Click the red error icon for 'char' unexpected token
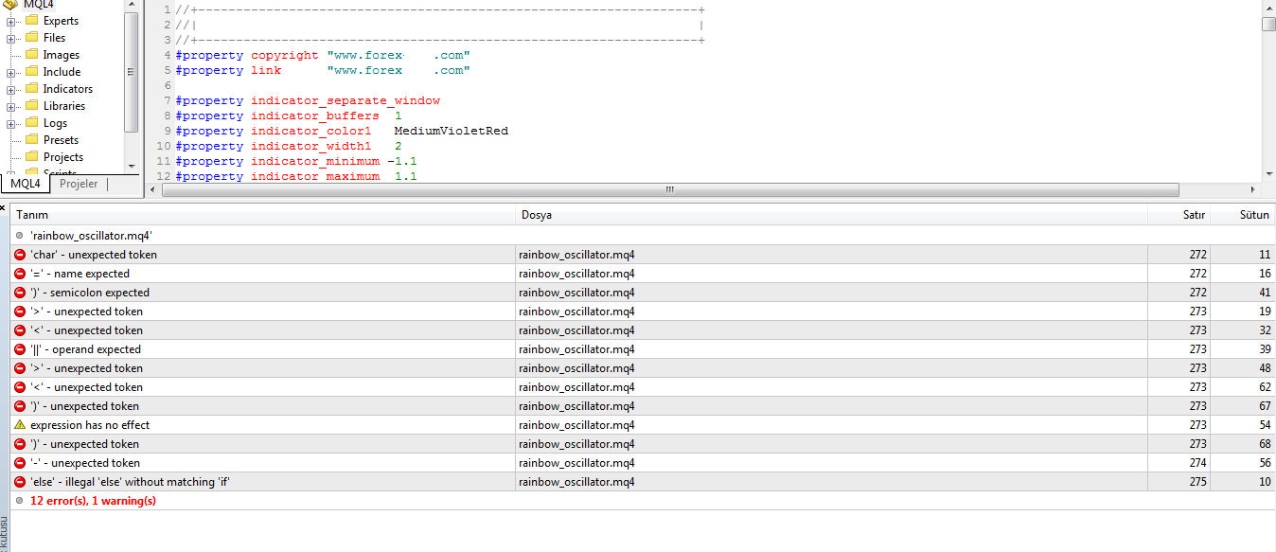Viewport: 1276px width, 552px height. pos(20,255)
